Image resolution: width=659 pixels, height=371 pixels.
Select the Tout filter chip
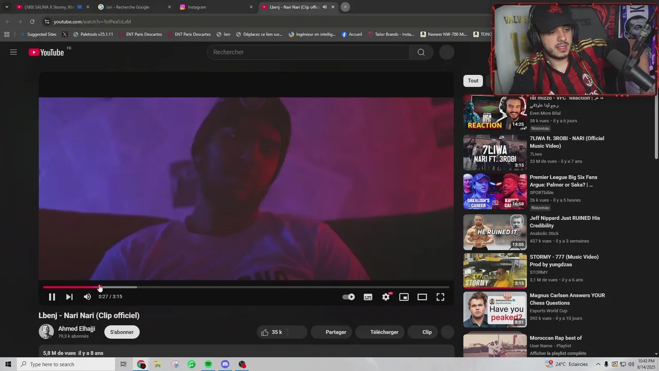(473, 81)
